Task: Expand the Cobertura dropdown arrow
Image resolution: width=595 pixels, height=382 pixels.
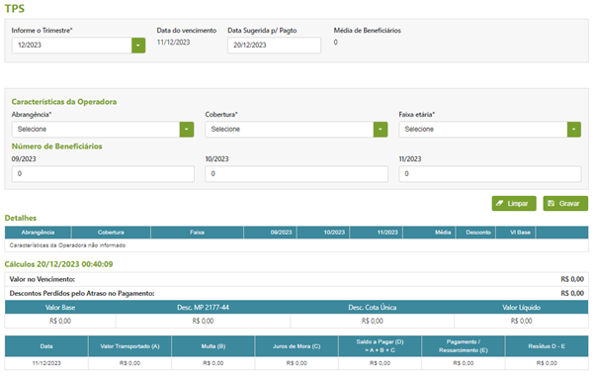Action: tap(381, 130)
